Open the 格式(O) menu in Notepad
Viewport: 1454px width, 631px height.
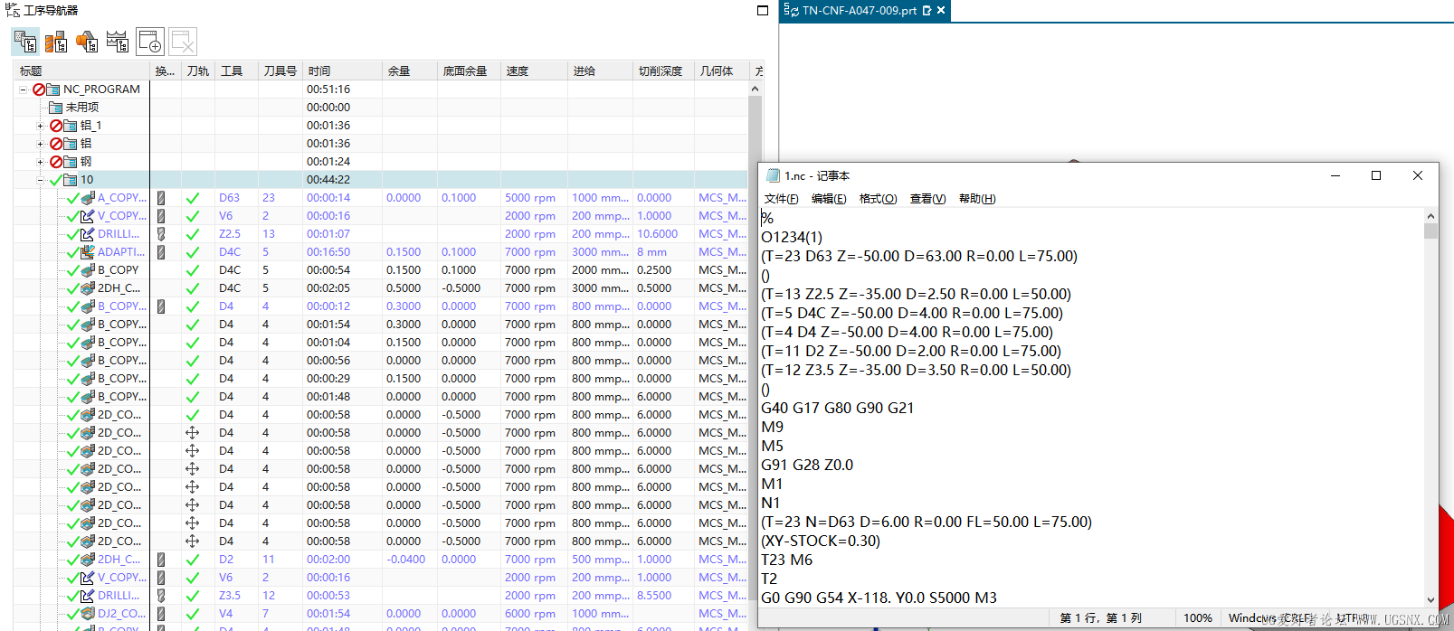878,199
